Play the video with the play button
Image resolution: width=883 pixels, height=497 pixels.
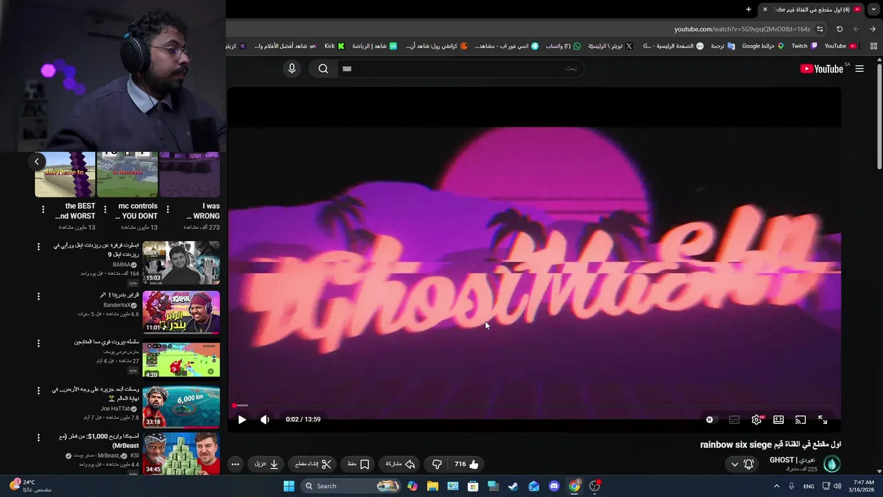click(242, 420)
